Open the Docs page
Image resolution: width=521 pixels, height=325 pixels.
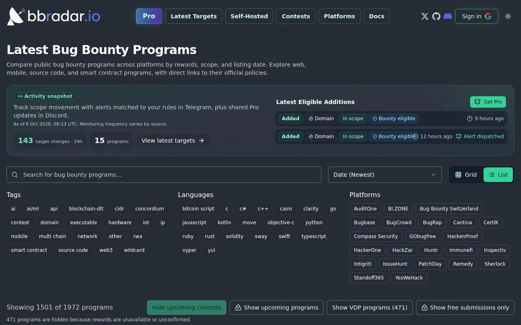[377, 16]
